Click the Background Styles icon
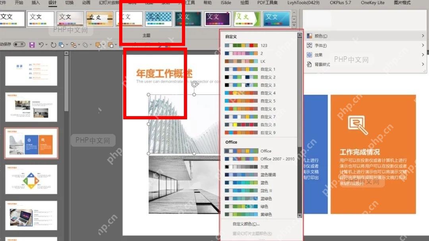This screenshot has height=241, width=429. (x=309, y=65)
